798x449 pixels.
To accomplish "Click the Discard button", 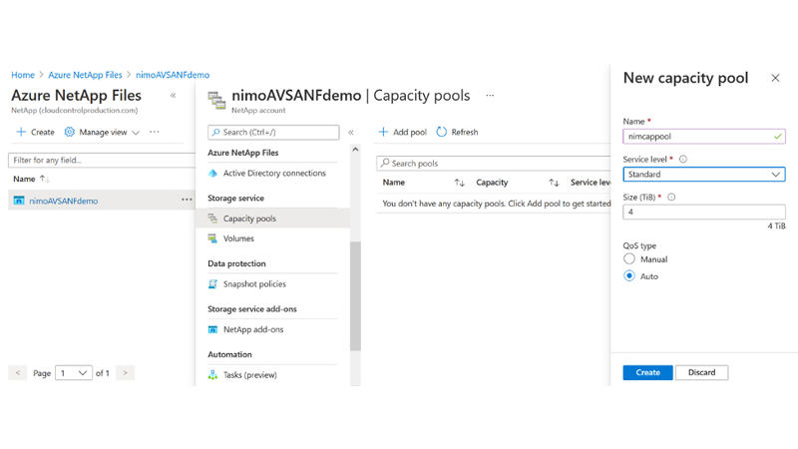I will [701, 372].
